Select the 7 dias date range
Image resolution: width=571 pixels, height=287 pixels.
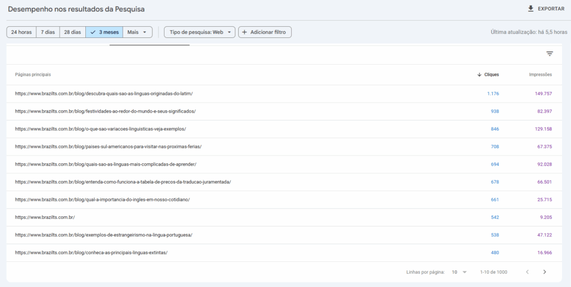(x=47, y=32)
